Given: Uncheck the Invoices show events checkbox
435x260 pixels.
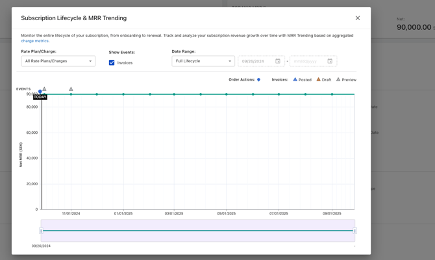Looking at the screenshot, I should pyautogui.click(x=112, y=63).
